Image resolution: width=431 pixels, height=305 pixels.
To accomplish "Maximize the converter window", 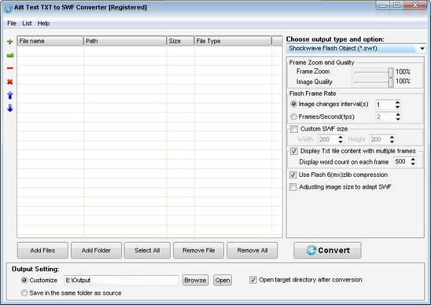I will click(x=396, y=5).
